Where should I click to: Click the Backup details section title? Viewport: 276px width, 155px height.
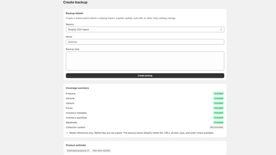[x=75, y=13]
